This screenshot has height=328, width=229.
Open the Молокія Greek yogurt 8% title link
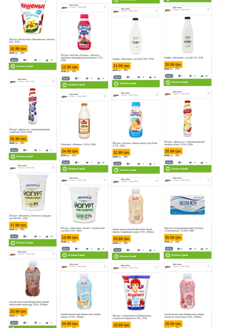[30, 217]
